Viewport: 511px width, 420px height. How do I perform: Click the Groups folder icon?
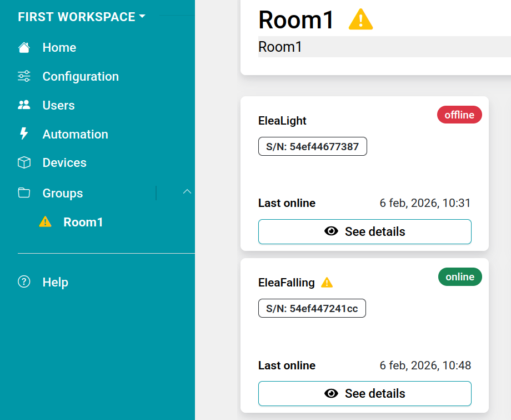click(x=24, y=193)
